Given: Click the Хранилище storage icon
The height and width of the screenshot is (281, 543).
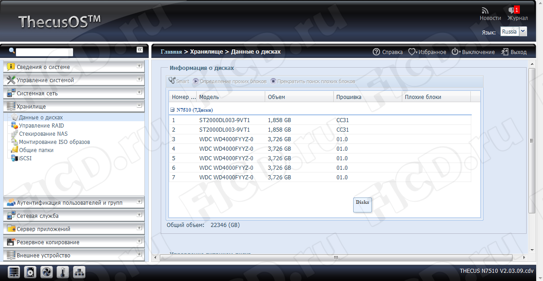Looking at the screenshot, I should click(11, 106).
